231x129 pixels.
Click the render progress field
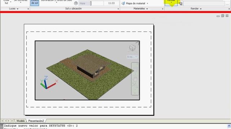pyautogui.click(x=204, y=4)
